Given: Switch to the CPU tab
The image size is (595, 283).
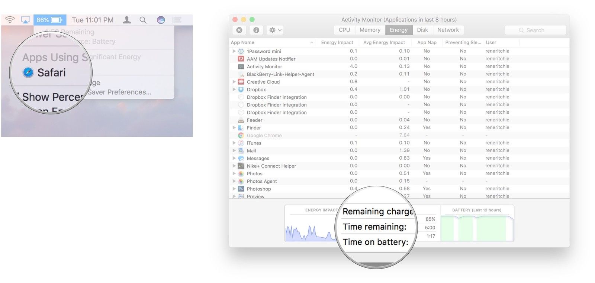Looking at the screenshot, I should [344, 30].
